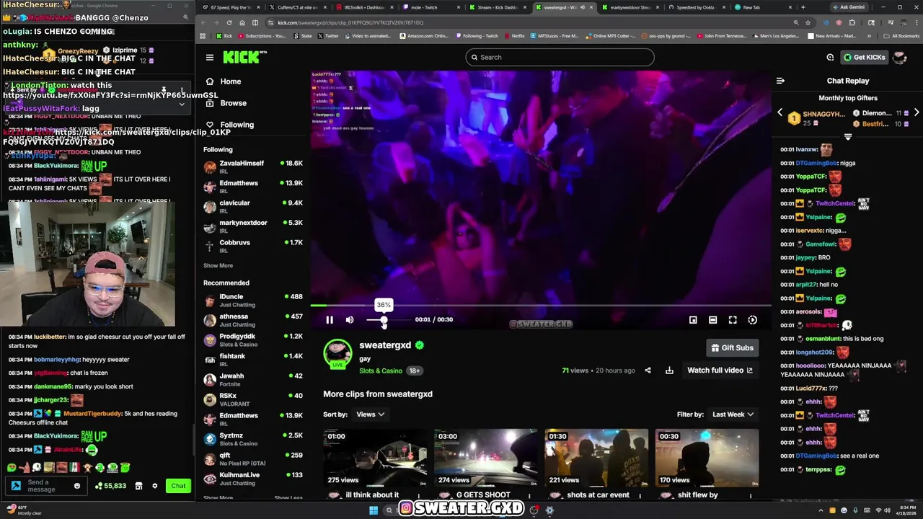Image resolution: width=923 pixels, height=519 pixels.
Task: Expand Show More under Following
Action: click(218, 265)
